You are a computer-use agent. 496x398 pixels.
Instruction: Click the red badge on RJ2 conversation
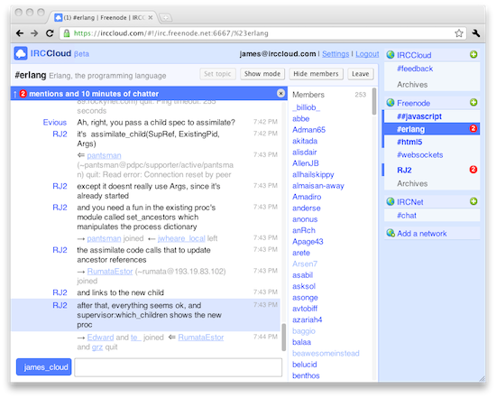point(473,170)
